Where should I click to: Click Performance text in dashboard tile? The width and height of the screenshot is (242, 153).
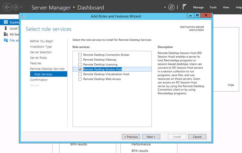[141, 144]
